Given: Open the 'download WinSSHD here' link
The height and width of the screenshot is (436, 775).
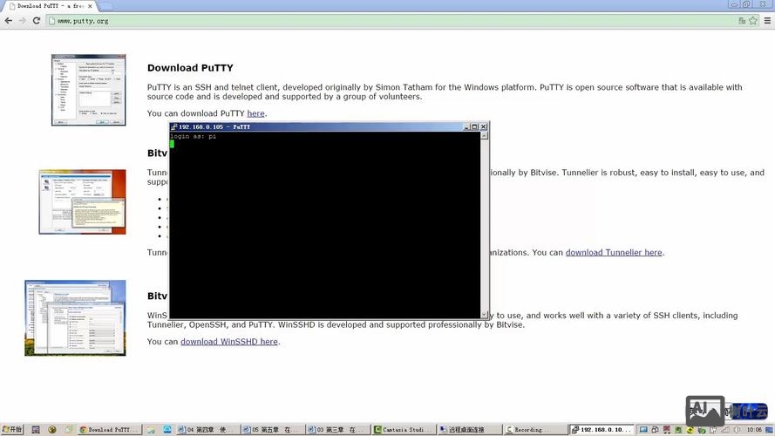Looking at the screenshot, I should pos(229,342).
